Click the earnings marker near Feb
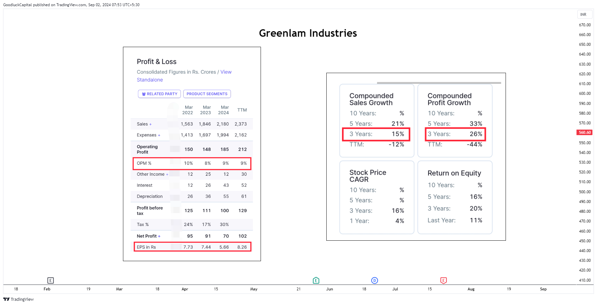The width and height of the screenshot is (597, 305). coord(50,280)
